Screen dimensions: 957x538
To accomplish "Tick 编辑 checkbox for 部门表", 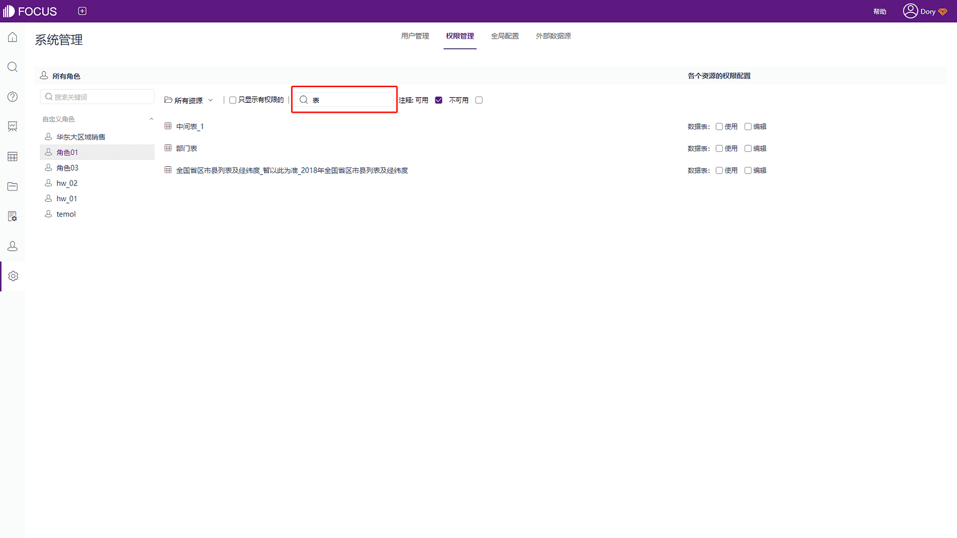I will click(x=748, y=148).
